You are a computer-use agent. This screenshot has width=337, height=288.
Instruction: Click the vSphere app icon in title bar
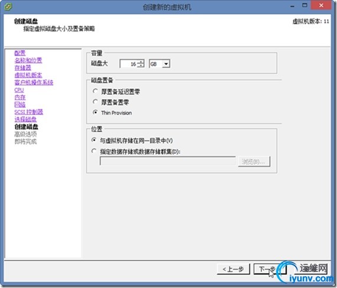(x=8, y=7)
